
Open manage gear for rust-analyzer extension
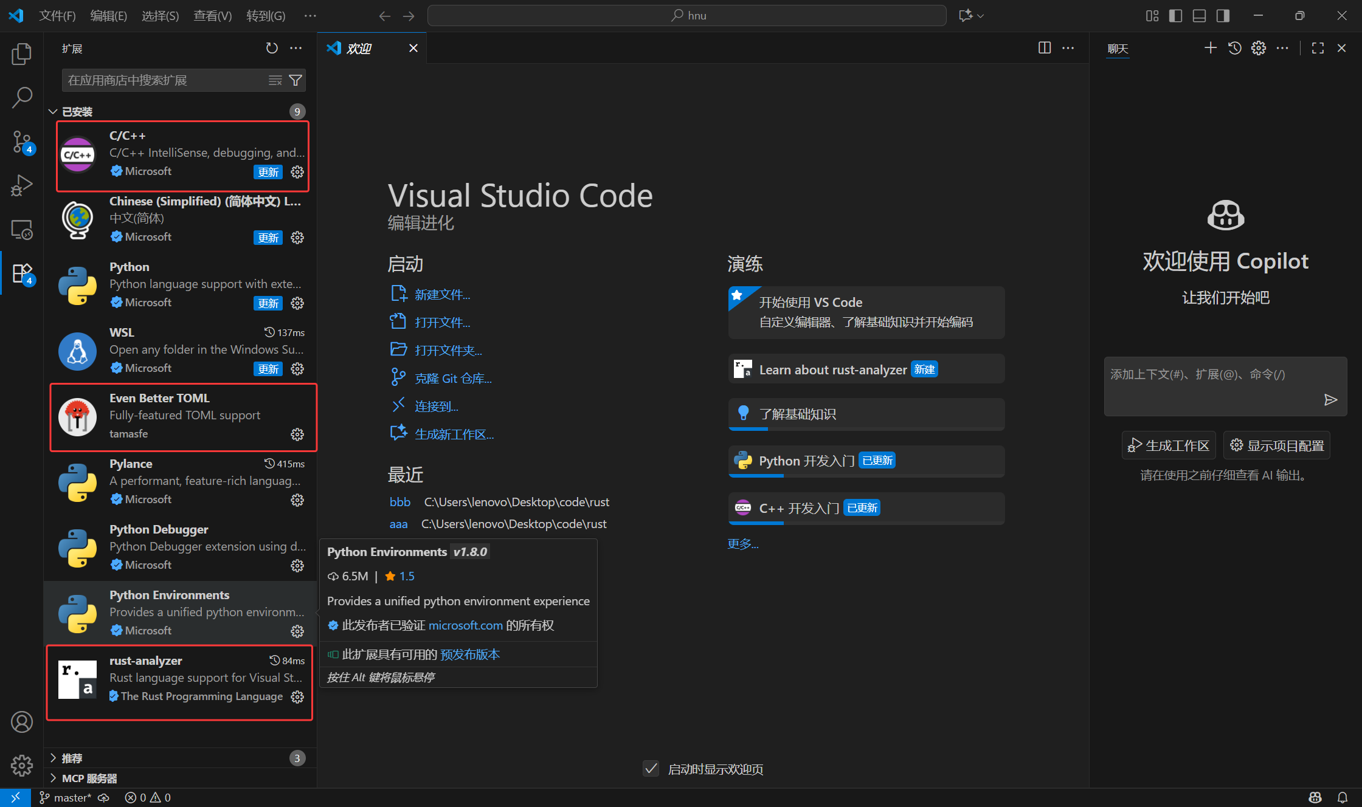tap(297, 697)
